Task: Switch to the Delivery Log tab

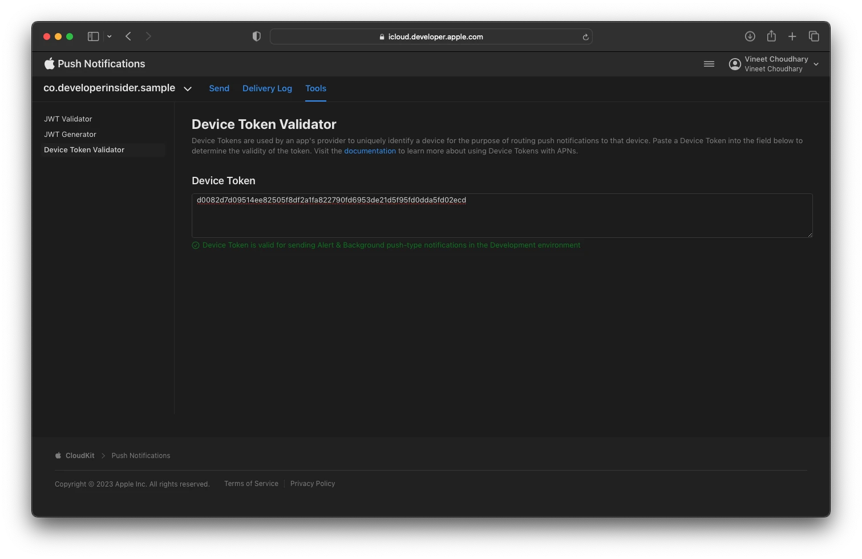Action: 267,88
